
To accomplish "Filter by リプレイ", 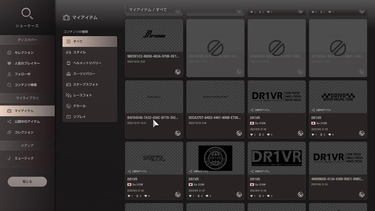I will click(x=90, y=117).
